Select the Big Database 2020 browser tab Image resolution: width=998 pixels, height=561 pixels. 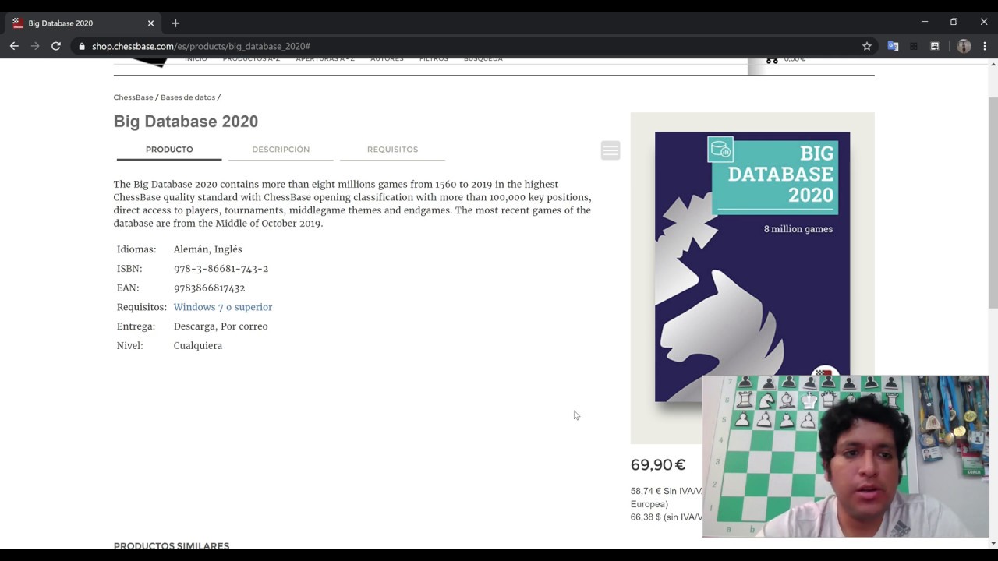(x=82, y=23)
